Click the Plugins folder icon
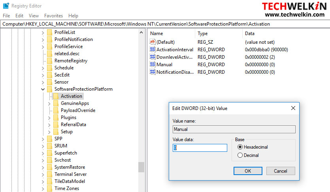Viewport: 330px width, 192px height. coord(56,117)
